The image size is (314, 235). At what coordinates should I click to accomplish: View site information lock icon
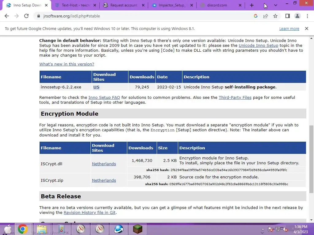tap(39, 16)
